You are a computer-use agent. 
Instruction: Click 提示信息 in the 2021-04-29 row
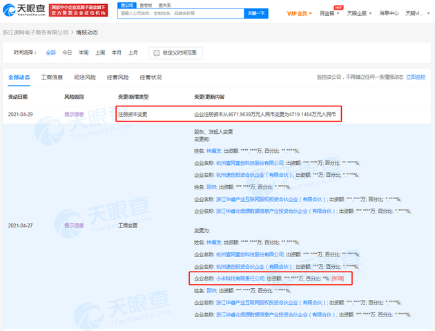74,115
